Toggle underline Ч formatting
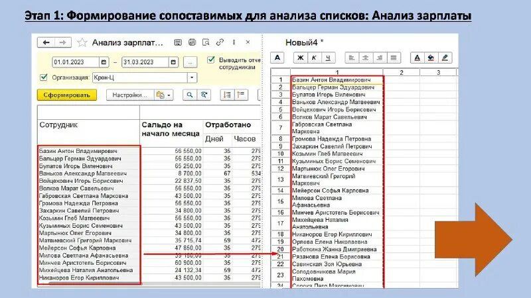This screenshot has height=298, width=531. 328,58
